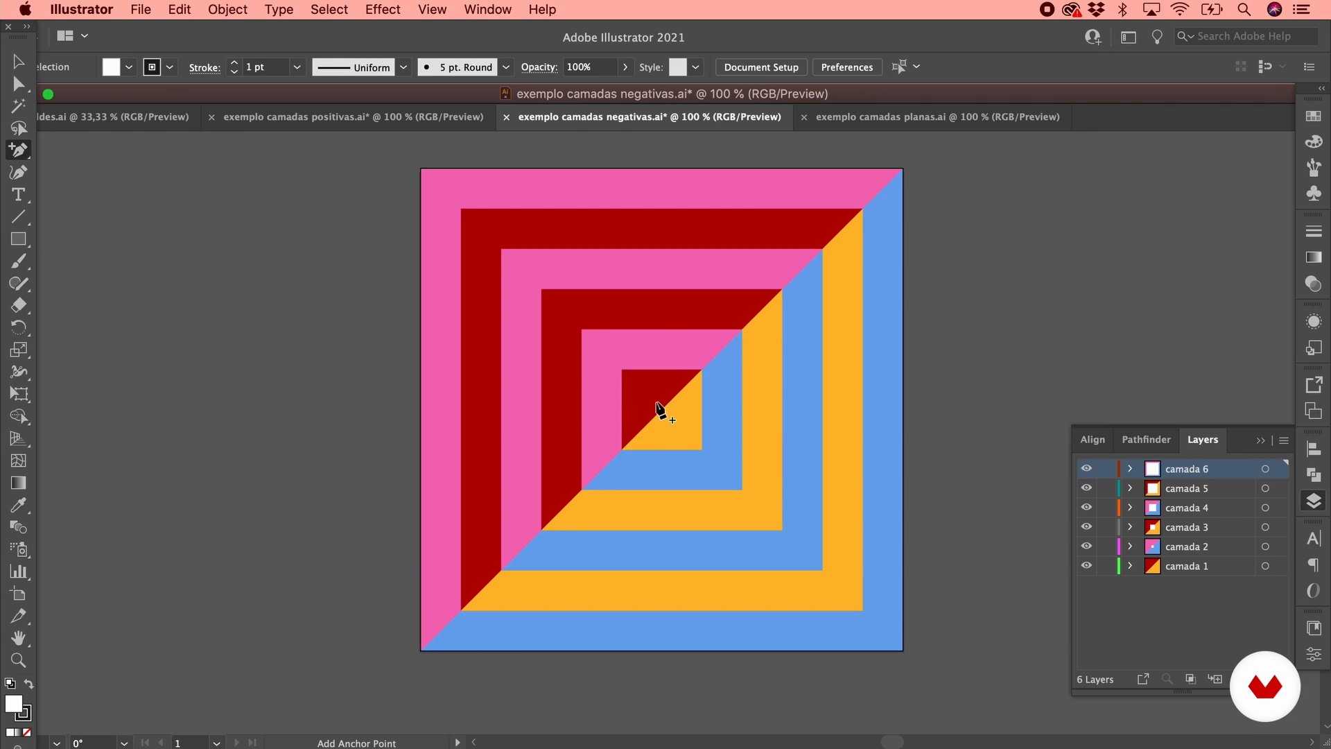Hide the camada 6 layer

[1086, 469]
